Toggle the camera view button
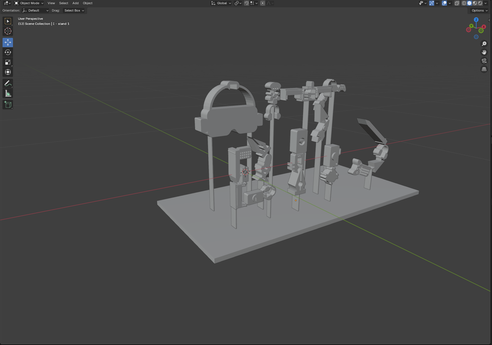Viewport: 492px width, 345px height. pos(484,61)
